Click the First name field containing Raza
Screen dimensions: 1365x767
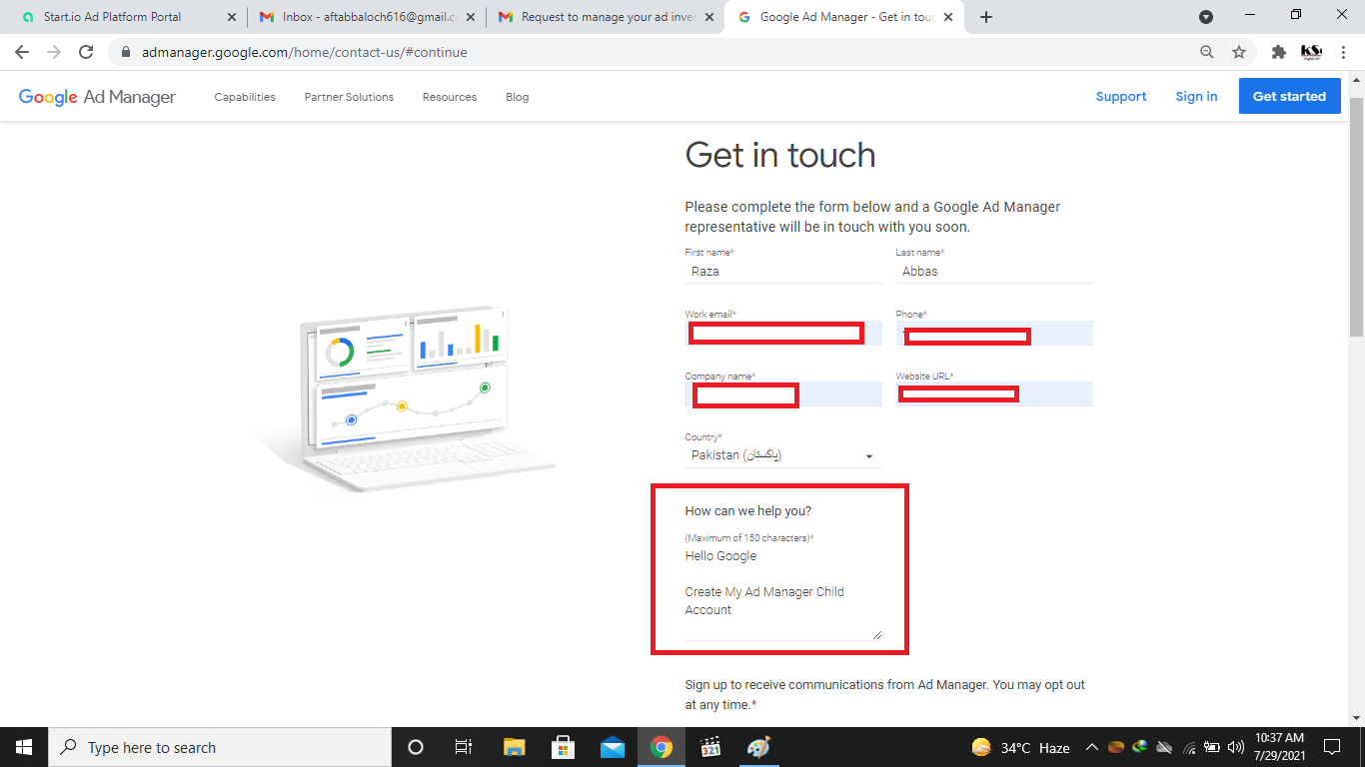coord(783,271)
